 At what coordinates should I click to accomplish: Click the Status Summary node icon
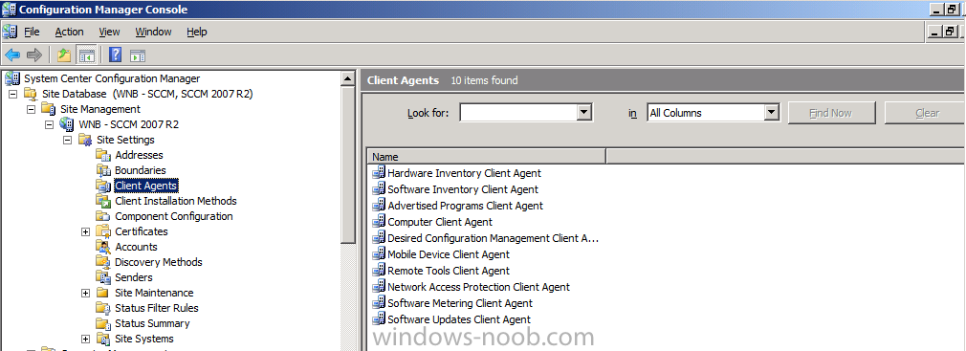(x=103, y=323)
